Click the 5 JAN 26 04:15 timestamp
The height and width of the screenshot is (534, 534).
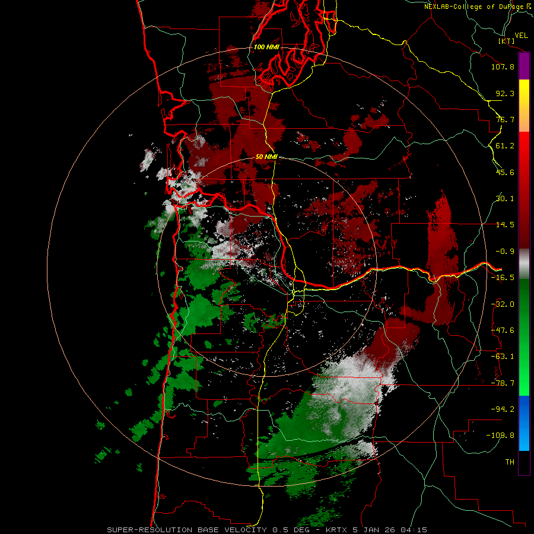point(390,530)
